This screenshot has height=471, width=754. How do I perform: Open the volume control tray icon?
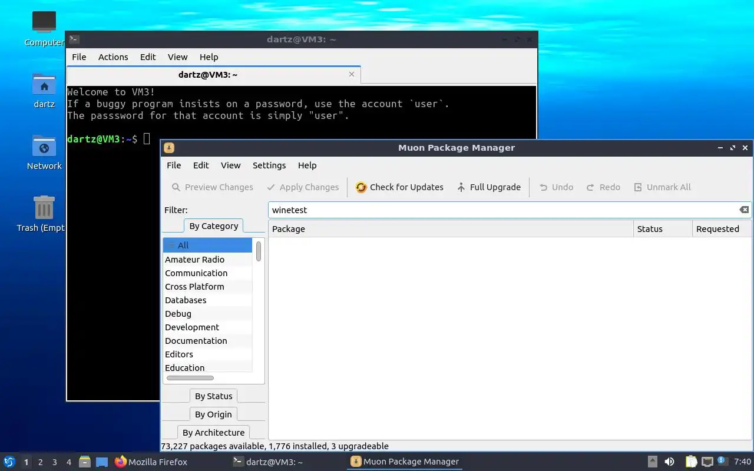[669, 462]
